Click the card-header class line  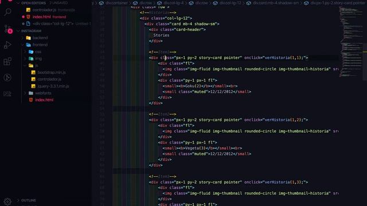(177, 30)
